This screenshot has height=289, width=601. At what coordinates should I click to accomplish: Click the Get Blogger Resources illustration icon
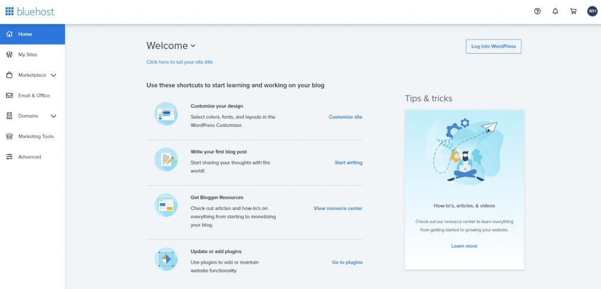pyautogui.click(x=166, y=205)
